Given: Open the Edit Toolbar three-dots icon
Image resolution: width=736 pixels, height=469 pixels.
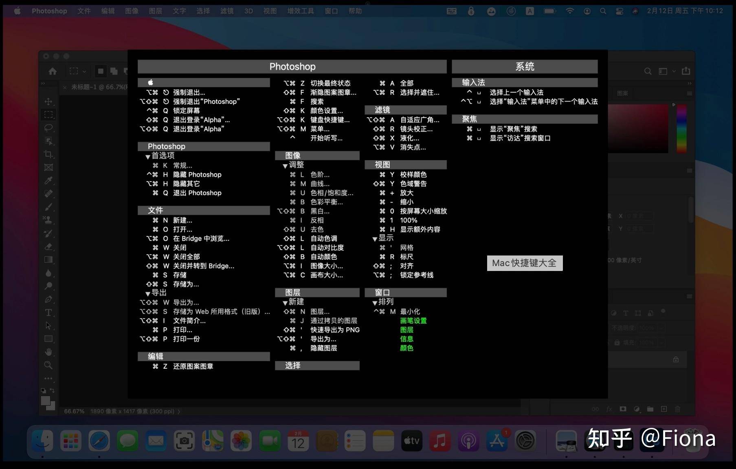Looking at the screenshot, I should click(48, 378).
